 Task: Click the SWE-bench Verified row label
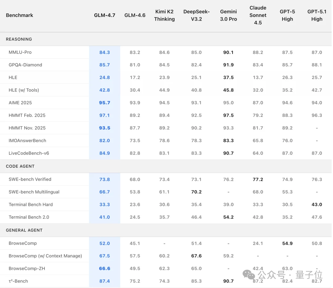pos(30,179)
